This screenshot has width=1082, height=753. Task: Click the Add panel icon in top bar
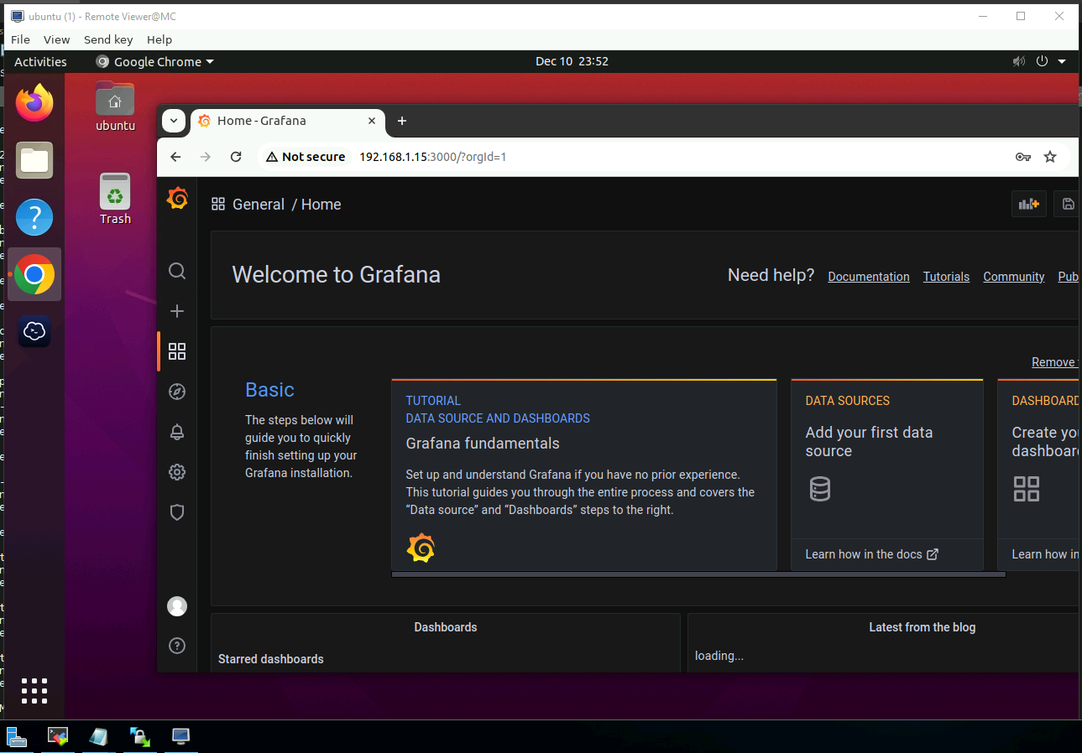(x=1028, y=204)
